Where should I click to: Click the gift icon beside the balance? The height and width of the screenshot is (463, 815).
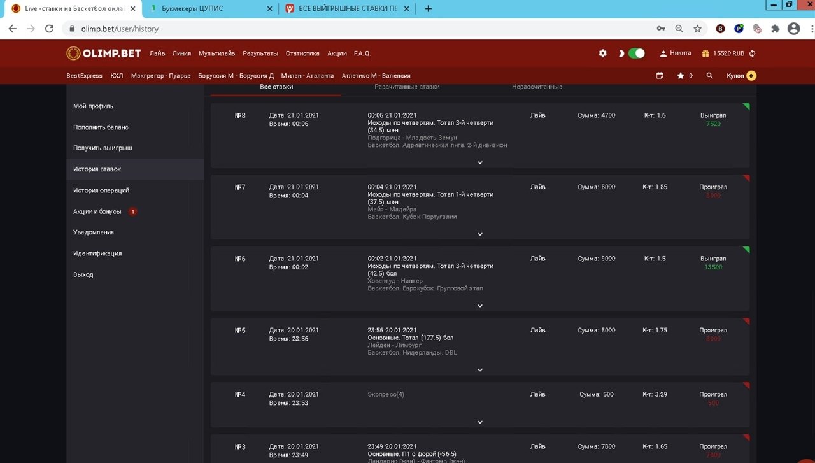[x=705, y=53]
